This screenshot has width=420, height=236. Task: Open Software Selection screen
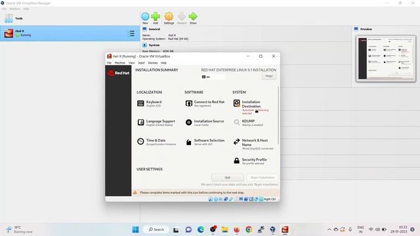[x=205, y=142]
